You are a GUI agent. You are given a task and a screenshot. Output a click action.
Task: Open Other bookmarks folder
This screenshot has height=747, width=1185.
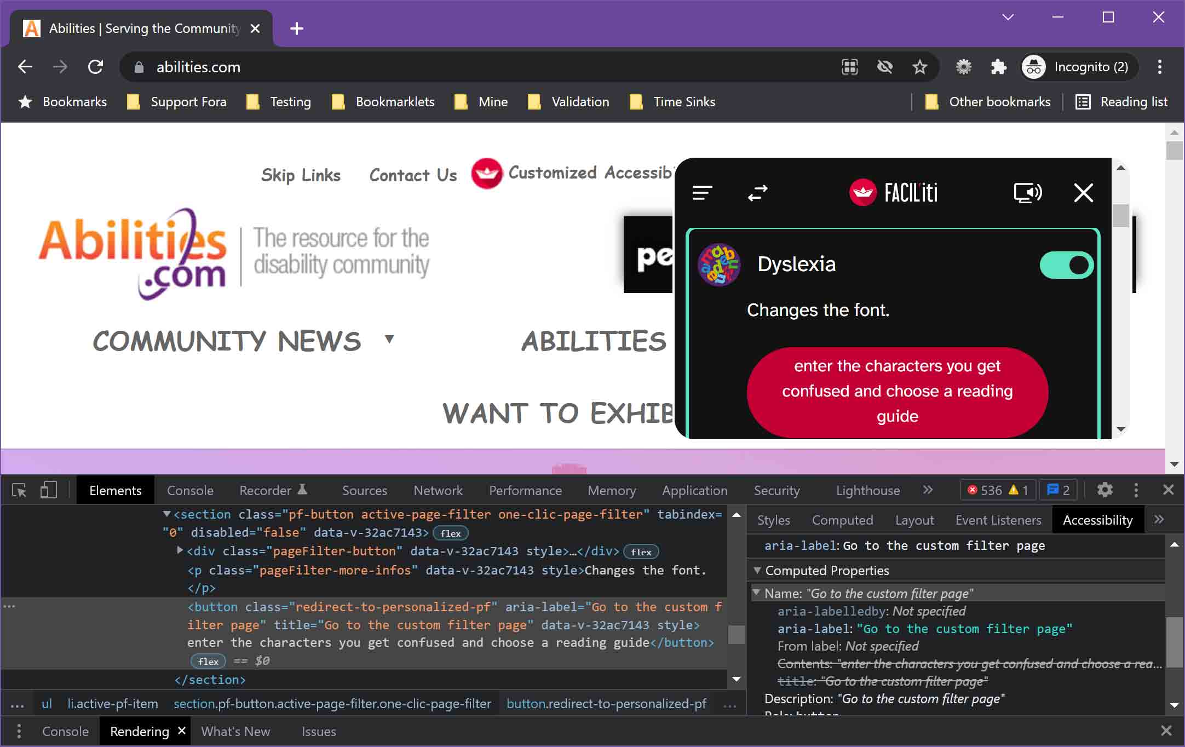988,102
